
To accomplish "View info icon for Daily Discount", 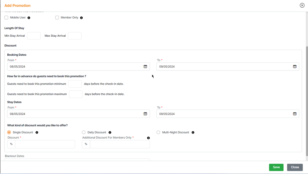I will (110, 133).
